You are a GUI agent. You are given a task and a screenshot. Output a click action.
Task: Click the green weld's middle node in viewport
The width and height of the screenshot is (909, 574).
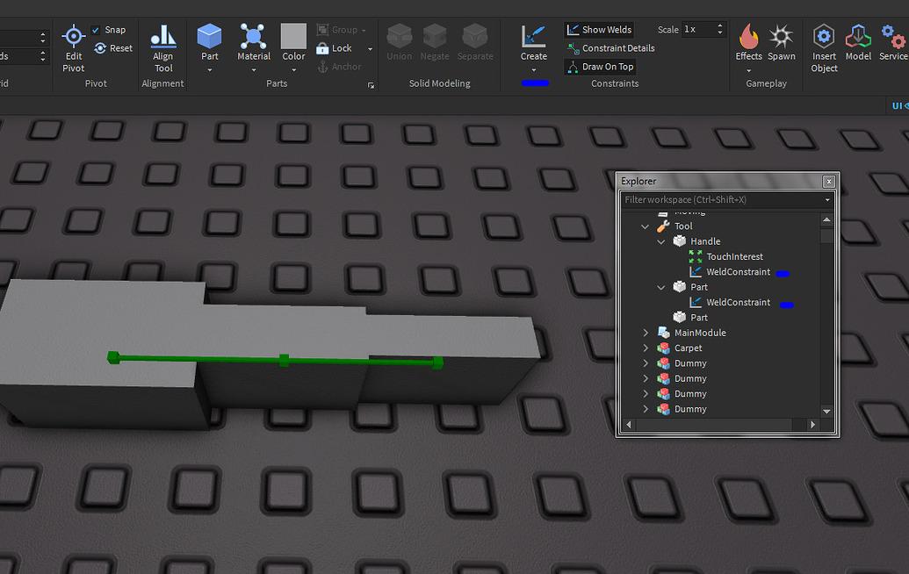pyautogui.click(x=284, y=360)
